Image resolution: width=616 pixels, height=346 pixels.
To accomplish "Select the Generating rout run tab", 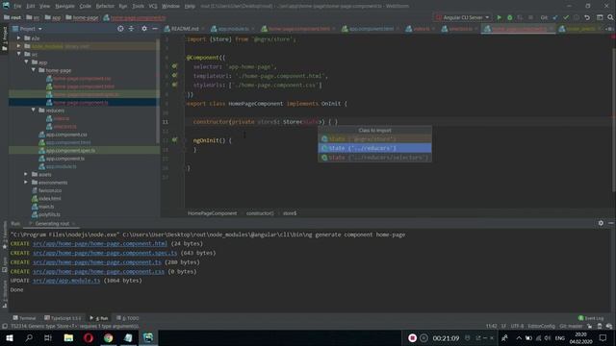I will [52, 224].
